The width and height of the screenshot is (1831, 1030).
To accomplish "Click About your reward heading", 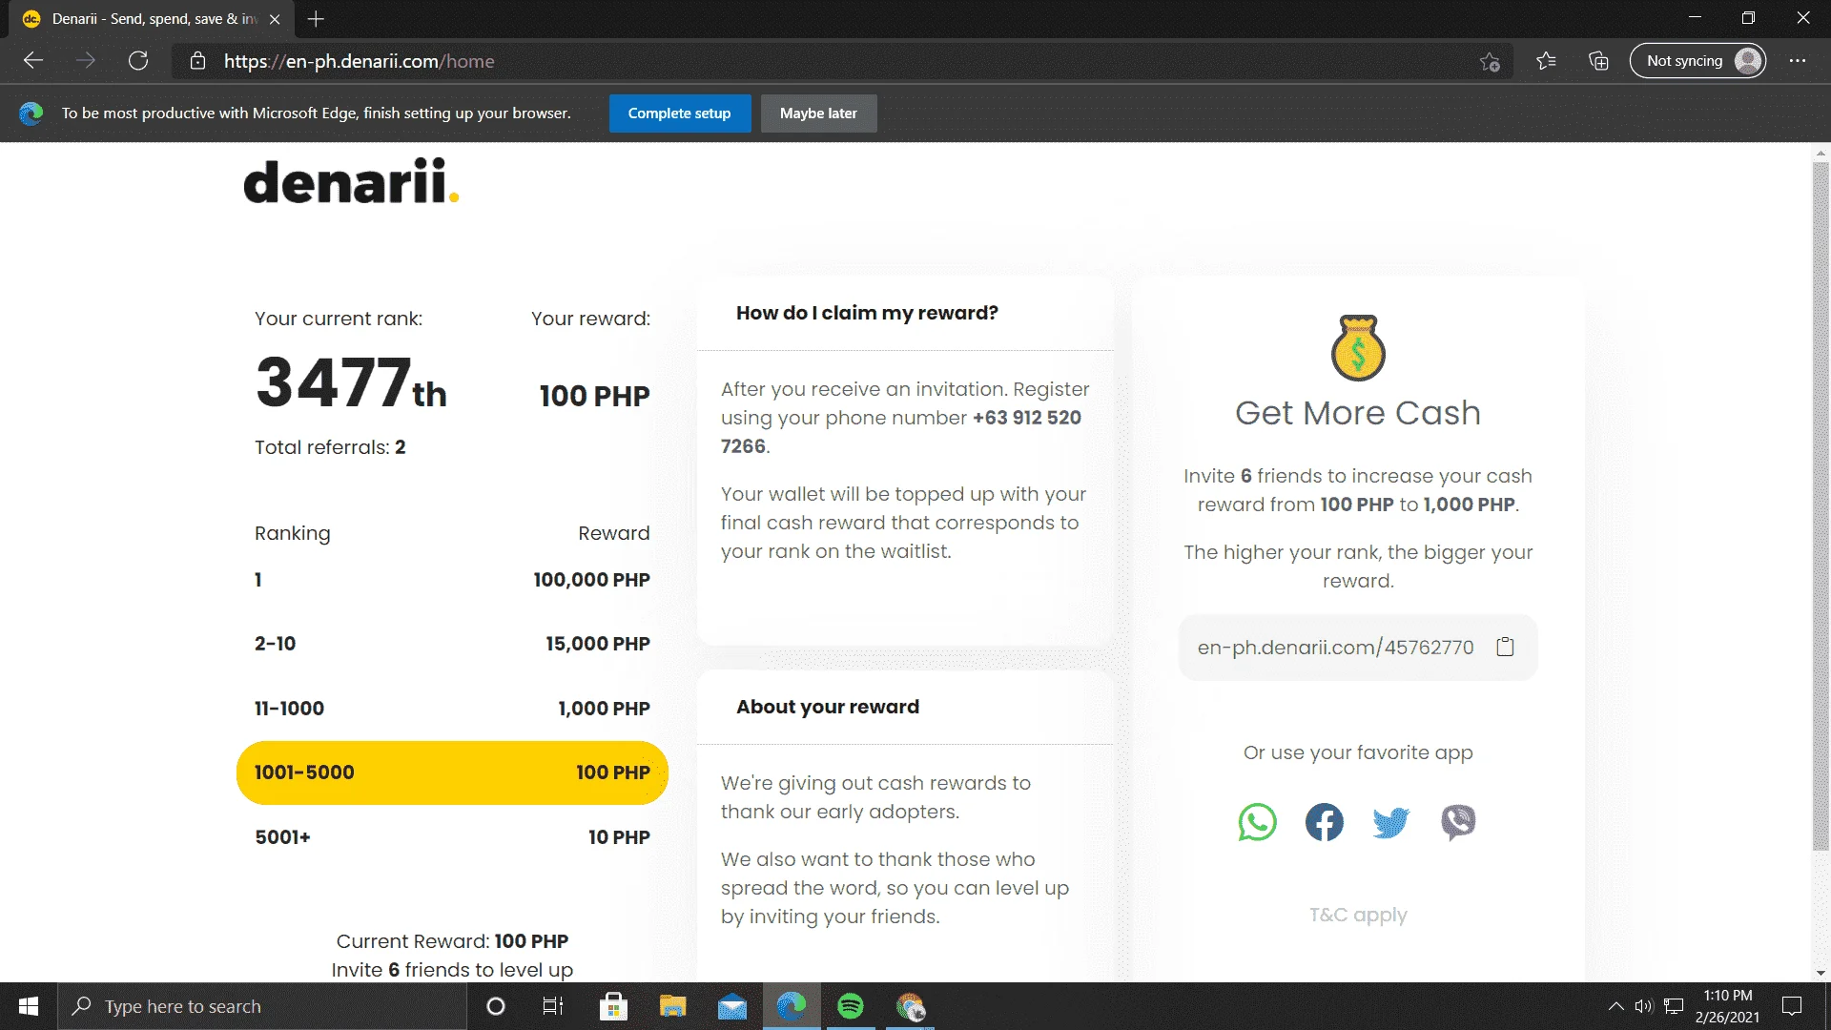I will (828, 707).
